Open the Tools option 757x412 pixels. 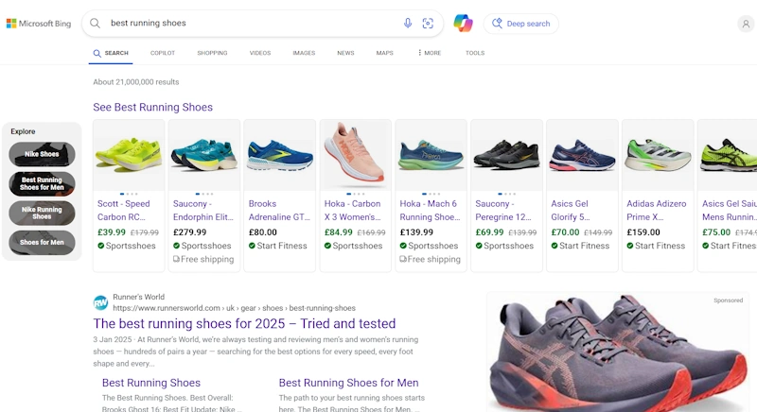click(475, 53)
